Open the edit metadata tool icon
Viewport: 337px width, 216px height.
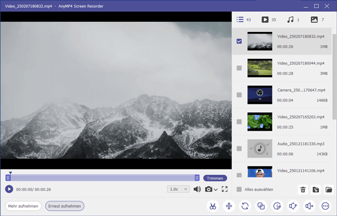click(277, 206)
